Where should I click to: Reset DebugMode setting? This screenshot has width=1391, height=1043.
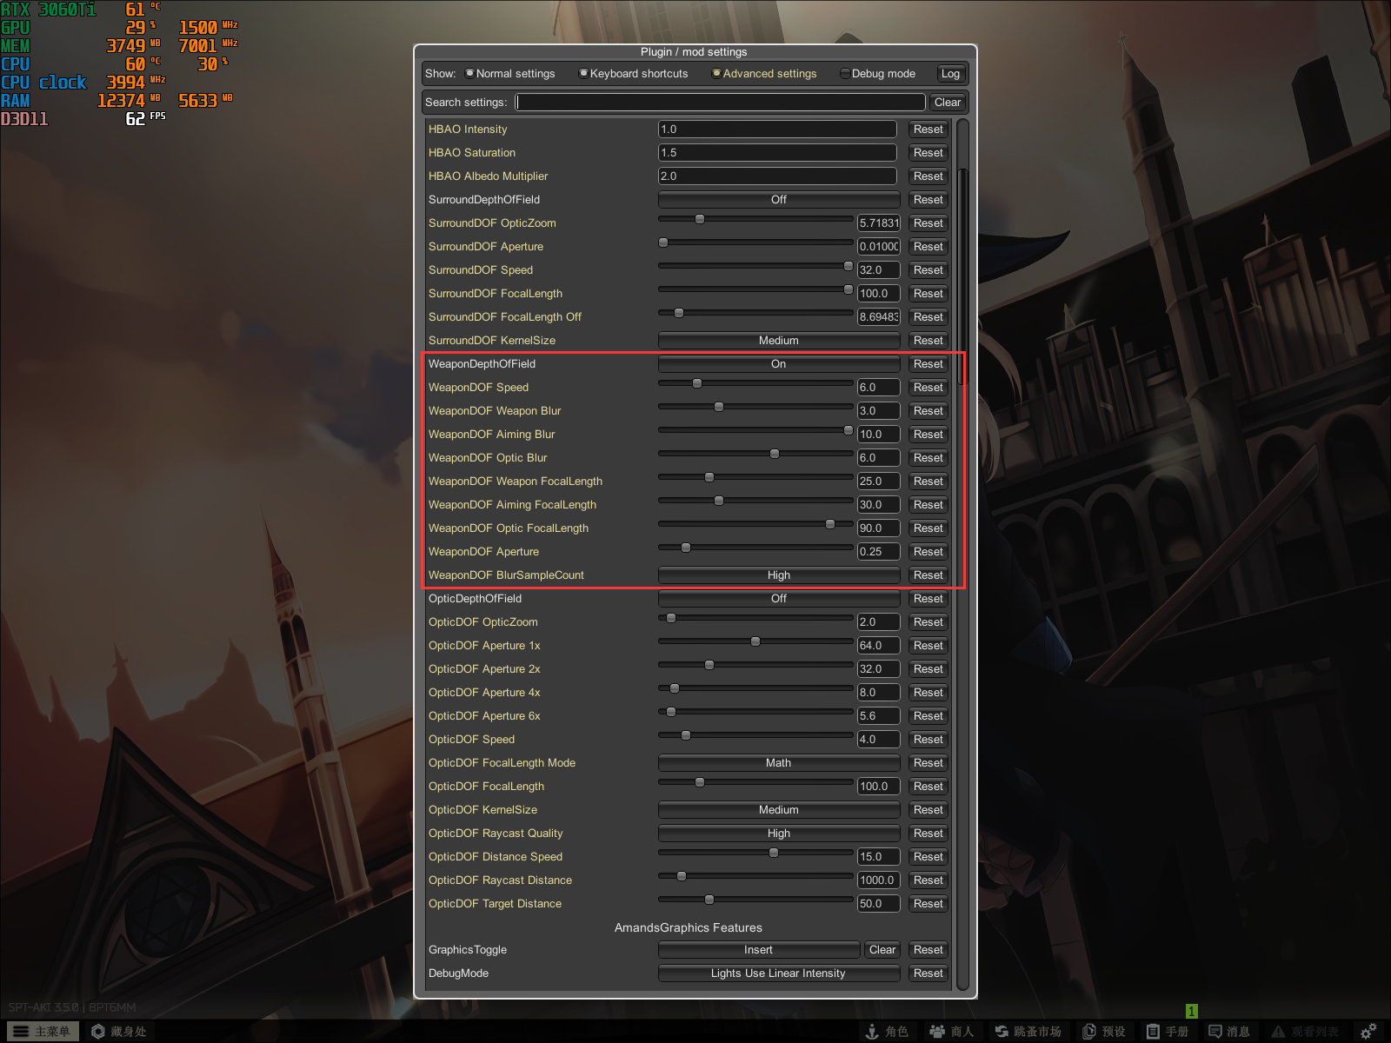click(x=928, y=973)
